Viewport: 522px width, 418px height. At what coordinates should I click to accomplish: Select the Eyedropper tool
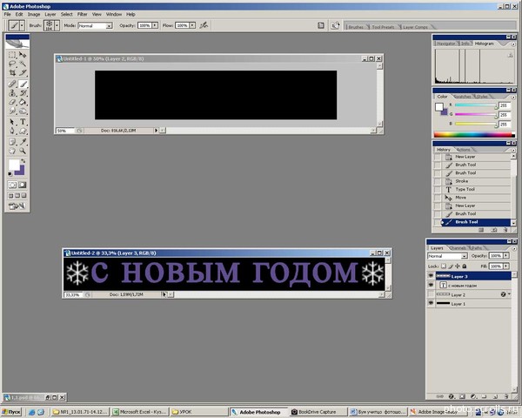tap(23, 142)
